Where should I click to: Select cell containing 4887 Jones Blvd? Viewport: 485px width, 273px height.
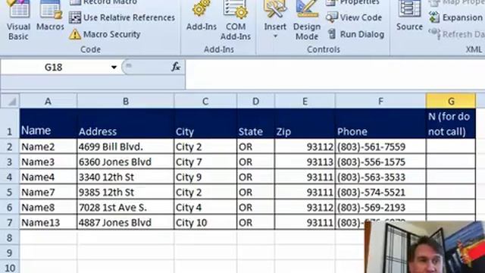coord(126,222)
